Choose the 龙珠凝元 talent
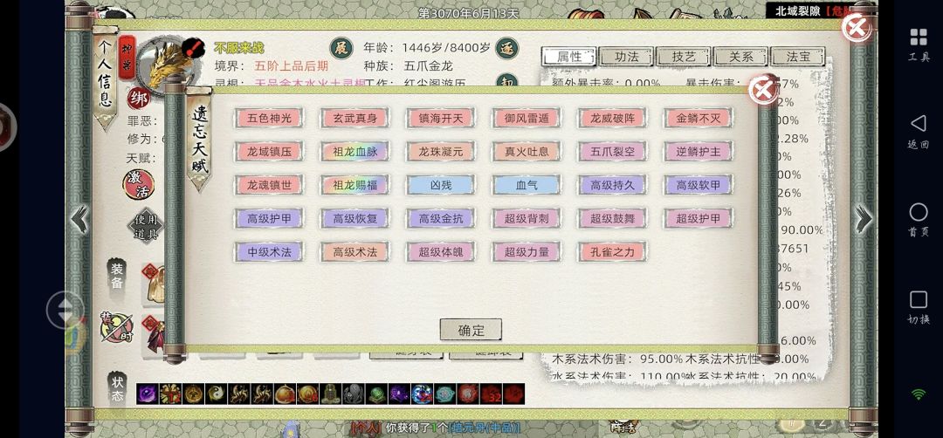 440,152
